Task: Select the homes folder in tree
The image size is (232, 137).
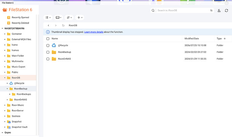Action: [x=15, y=50]
